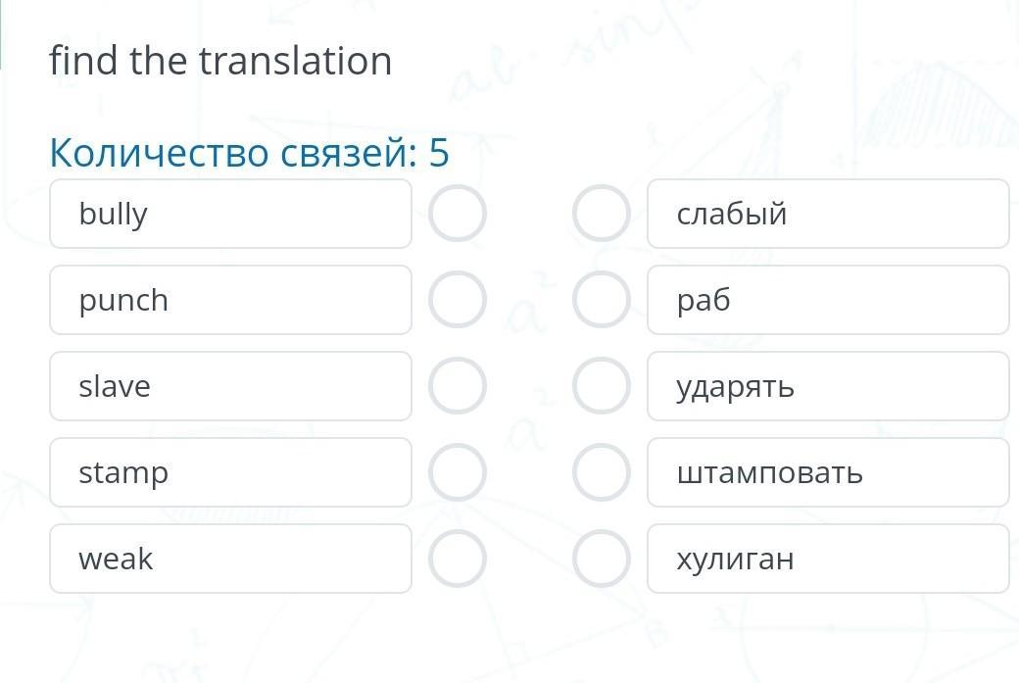Click the slave word box

coord(230,386)
